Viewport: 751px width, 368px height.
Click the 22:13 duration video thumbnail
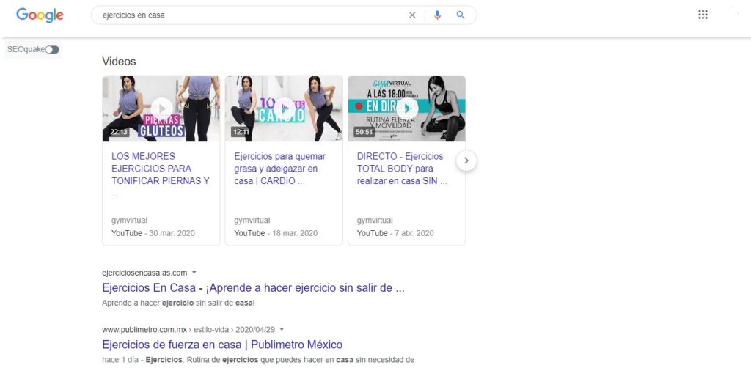tap(119, 132)
